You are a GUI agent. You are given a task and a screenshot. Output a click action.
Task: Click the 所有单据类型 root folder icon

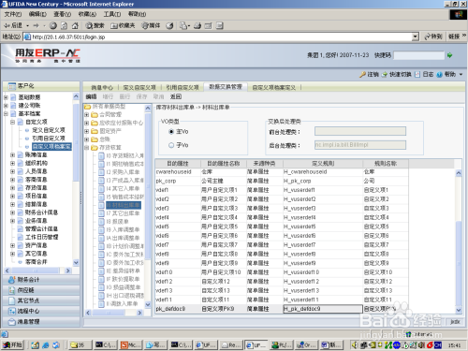(88, 107)
